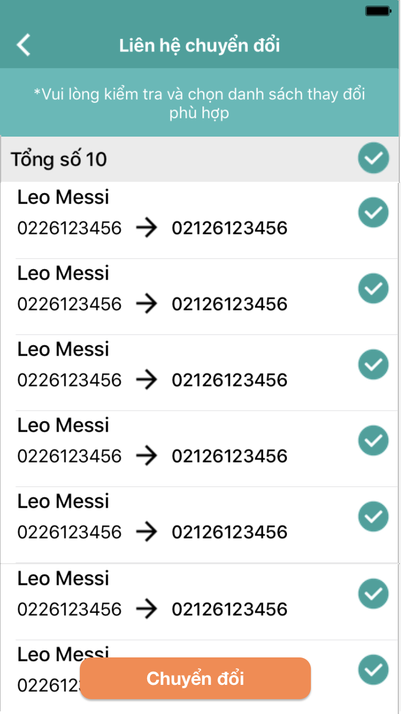Click the arrow icon in the first contact row

[147, 229]
